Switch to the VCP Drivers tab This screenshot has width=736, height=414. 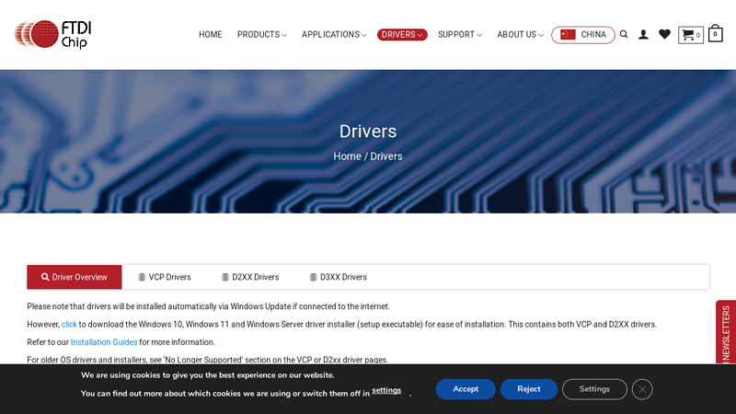165,277
